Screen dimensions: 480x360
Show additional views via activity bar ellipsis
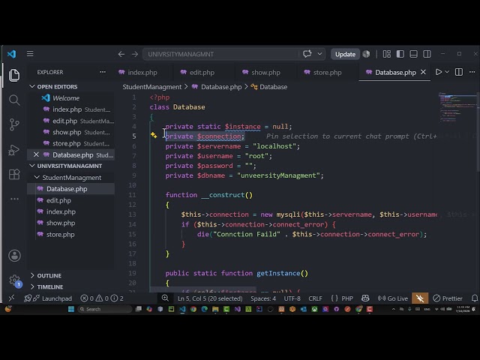click(14, 199)
